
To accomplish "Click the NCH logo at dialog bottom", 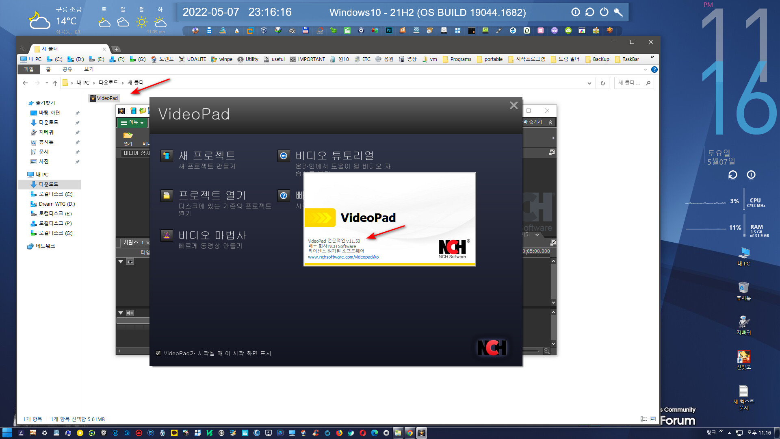I will point(492,348).
